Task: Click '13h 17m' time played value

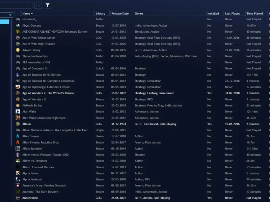Action: (252, 75)
